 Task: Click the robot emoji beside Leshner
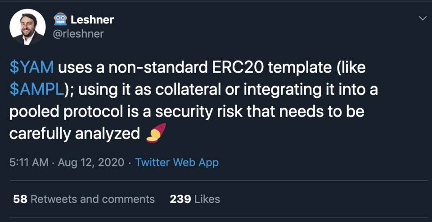click(x=60, y=19)
